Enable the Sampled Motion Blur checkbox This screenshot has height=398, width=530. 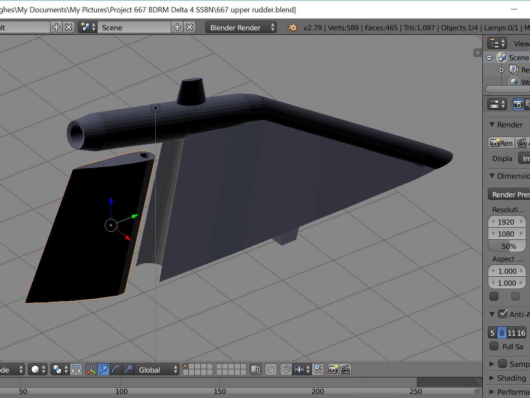click(503, 364)
